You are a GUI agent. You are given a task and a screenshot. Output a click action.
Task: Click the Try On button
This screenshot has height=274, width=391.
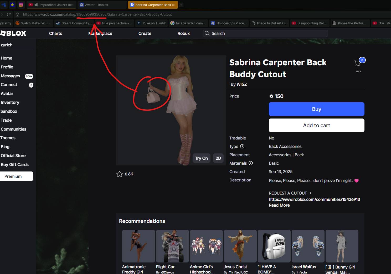click(x=202, y=158)
